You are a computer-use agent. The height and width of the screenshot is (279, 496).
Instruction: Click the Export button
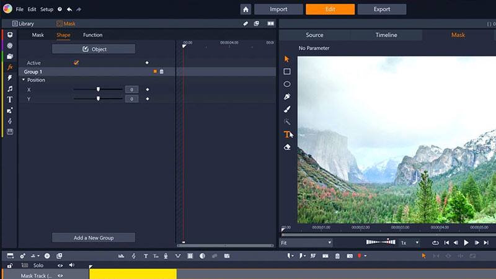pyautogui.click(x=382, y=9)
